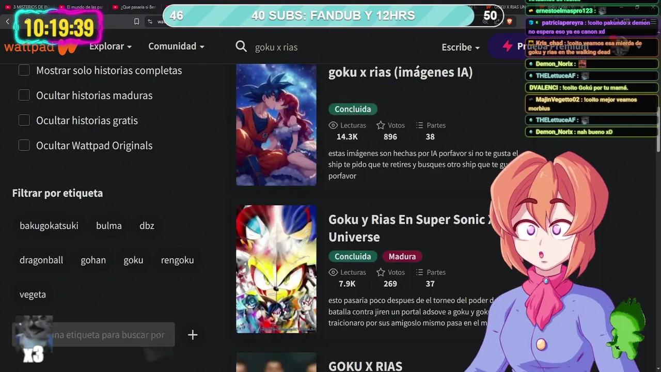Switch to 'GOKU X RIAS' browser tab
The height and width of the screenshot is (372, 661).
[x=506, y=7]
